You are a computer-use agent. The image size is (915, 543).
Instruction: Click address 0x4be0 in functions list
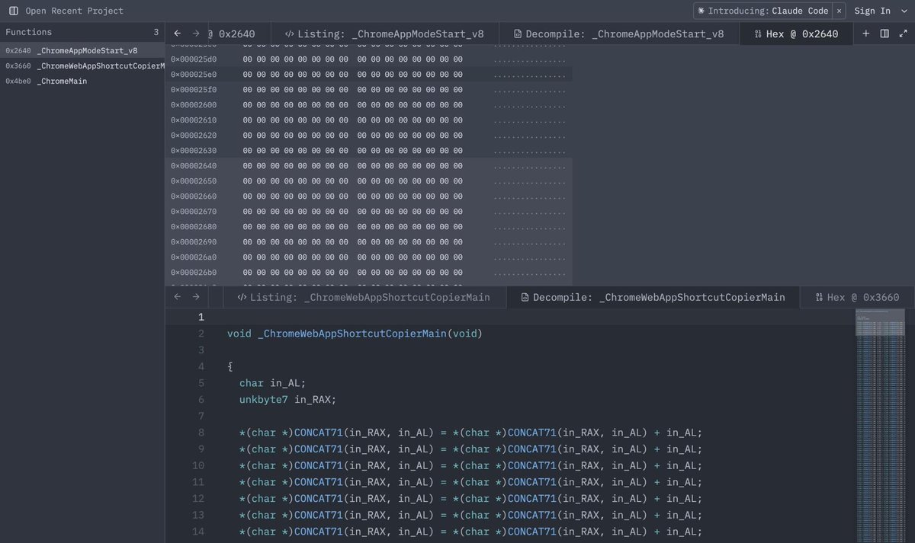18,81
